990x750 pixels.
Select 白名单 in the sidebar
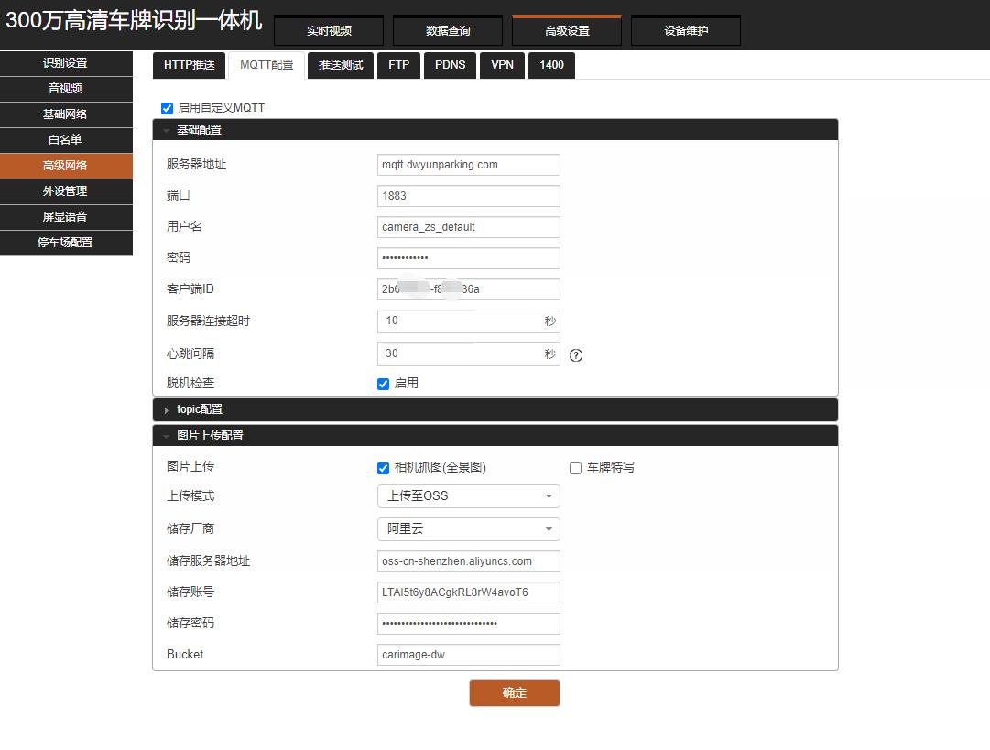(66, 140)
